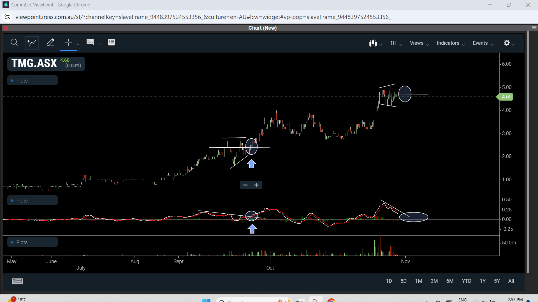The image size is (538, 302).
Task: Expand the volume pane Plots panel
Action: click(33, 242)
